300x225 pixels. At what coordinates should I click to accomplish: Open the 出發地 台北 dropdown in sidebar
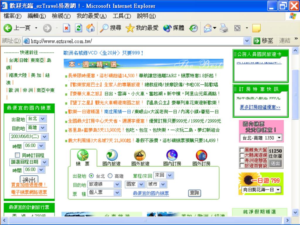(x=36, y=119)
